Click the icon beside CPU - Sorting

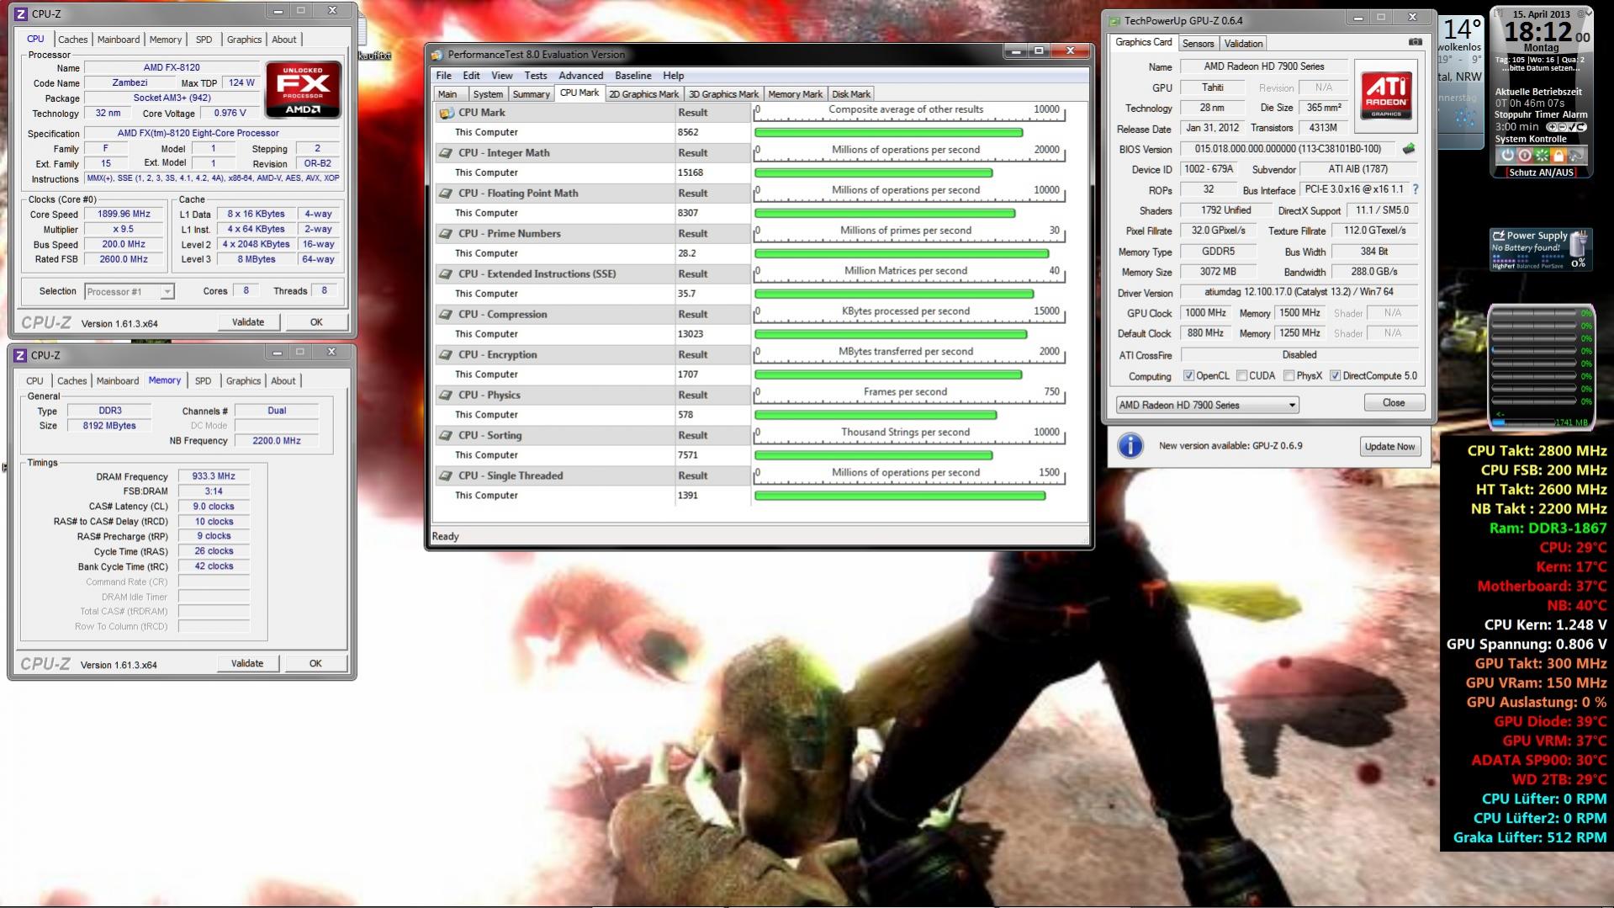pos(447,435)
